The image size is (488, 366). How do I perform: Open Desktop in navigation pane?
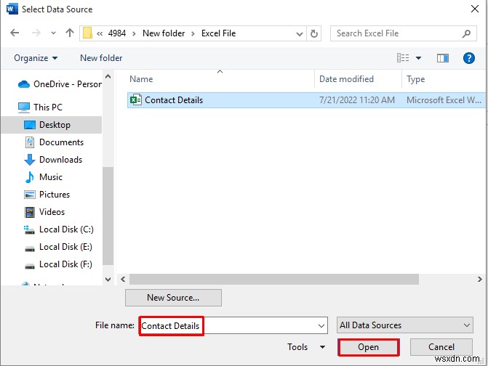coord(55,125)
